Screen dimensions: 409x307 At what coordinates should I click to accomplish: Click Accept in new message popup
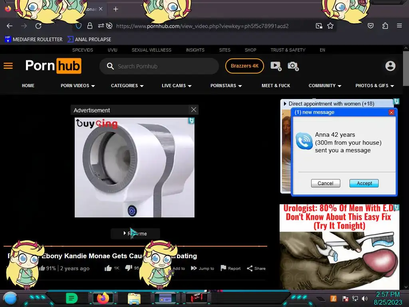click(364, 183)
